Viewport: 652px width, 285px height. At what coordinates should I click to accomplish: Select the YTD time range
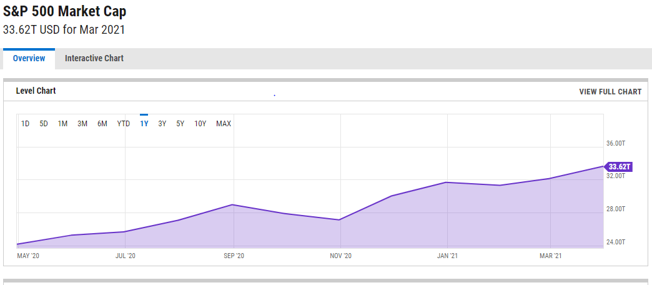pyautogui.click(x=124, y=124)
